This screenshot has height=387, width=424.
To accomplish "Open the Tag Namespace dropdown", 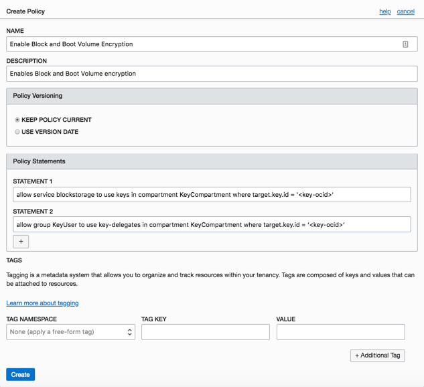I will point(70,332).
